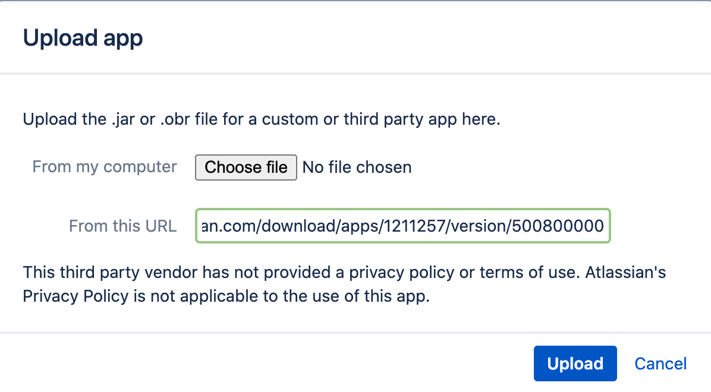711x392 pixels.
Task: Click the "Upload app" dialog title
Action: tap(83, 39)
